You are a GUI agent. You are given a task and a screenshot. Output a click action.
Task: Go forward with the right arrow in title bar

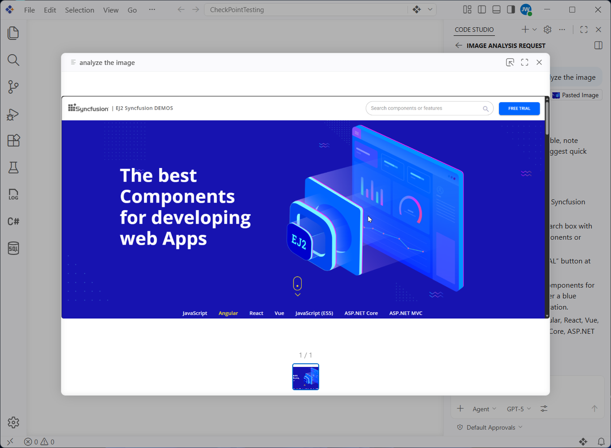click(x=195, y=9)
